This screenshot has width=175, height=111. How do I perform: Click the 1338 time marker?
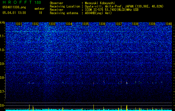135,24
